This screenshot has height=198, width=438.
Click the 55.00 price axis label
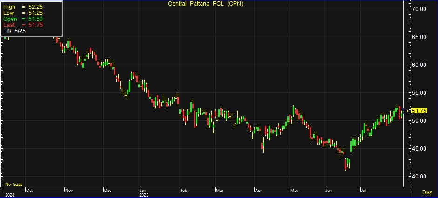coord(419,93)
